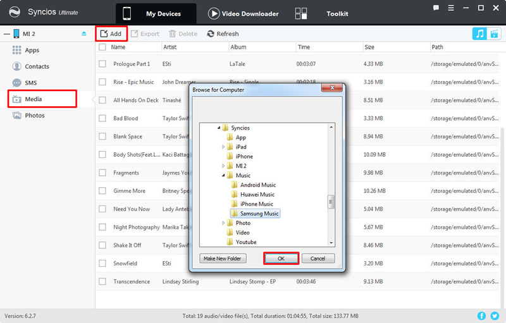This screenshot has width=506, height=323.
Task: Sort by the Name column header
Action: [118, 47]
